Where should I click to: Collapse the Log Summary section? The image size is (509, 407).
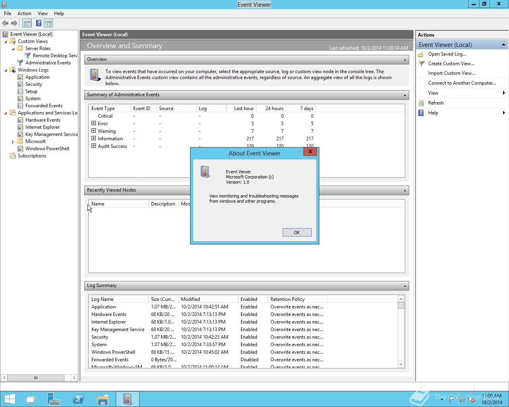405,286
